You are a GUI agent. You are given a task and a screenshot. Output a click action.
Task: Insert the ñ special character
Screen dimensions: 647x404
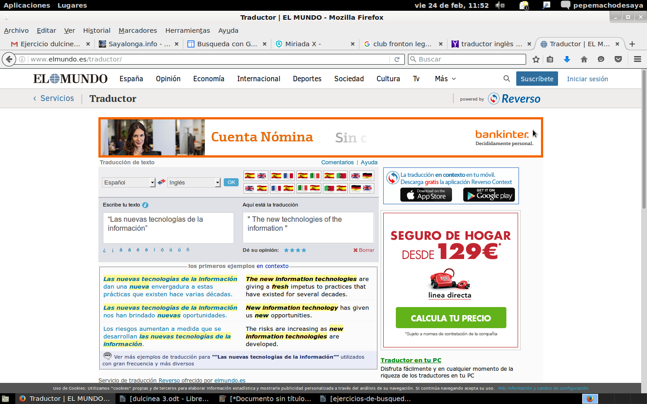click(x=188, y=250)
